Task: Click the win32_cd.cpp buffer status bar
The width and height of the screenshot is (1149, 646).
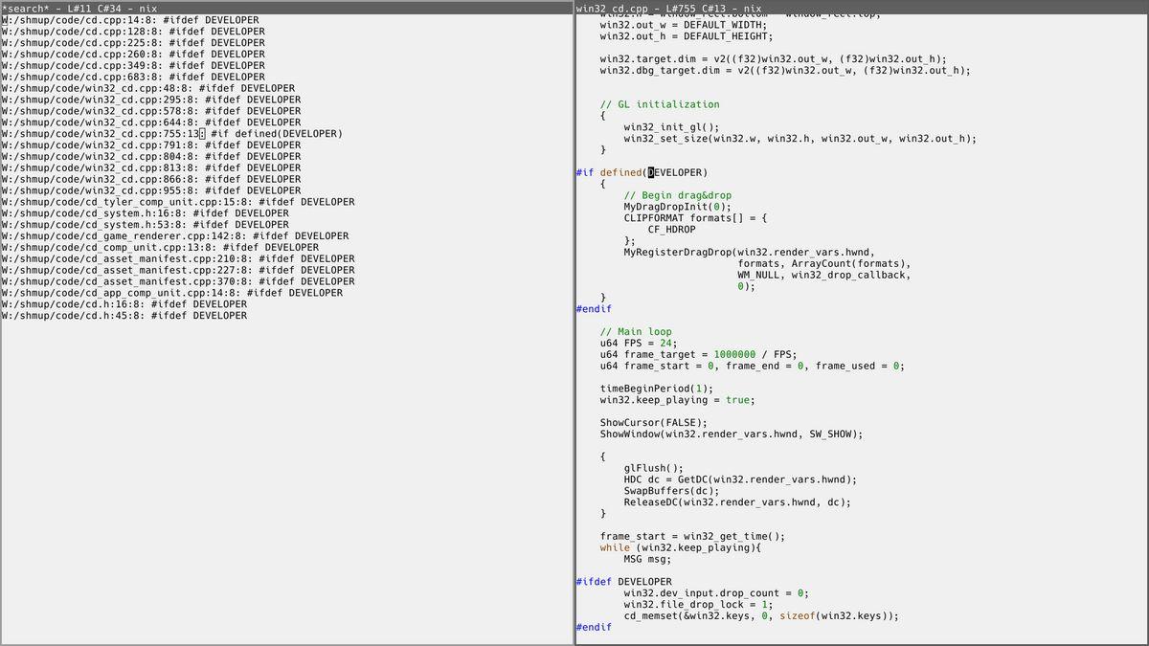Action: pyautogui.click(x=862, y=8)
